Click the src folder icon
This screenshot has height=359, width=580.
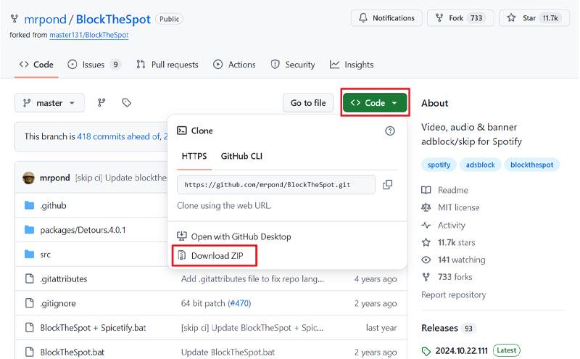coord(29,255)
